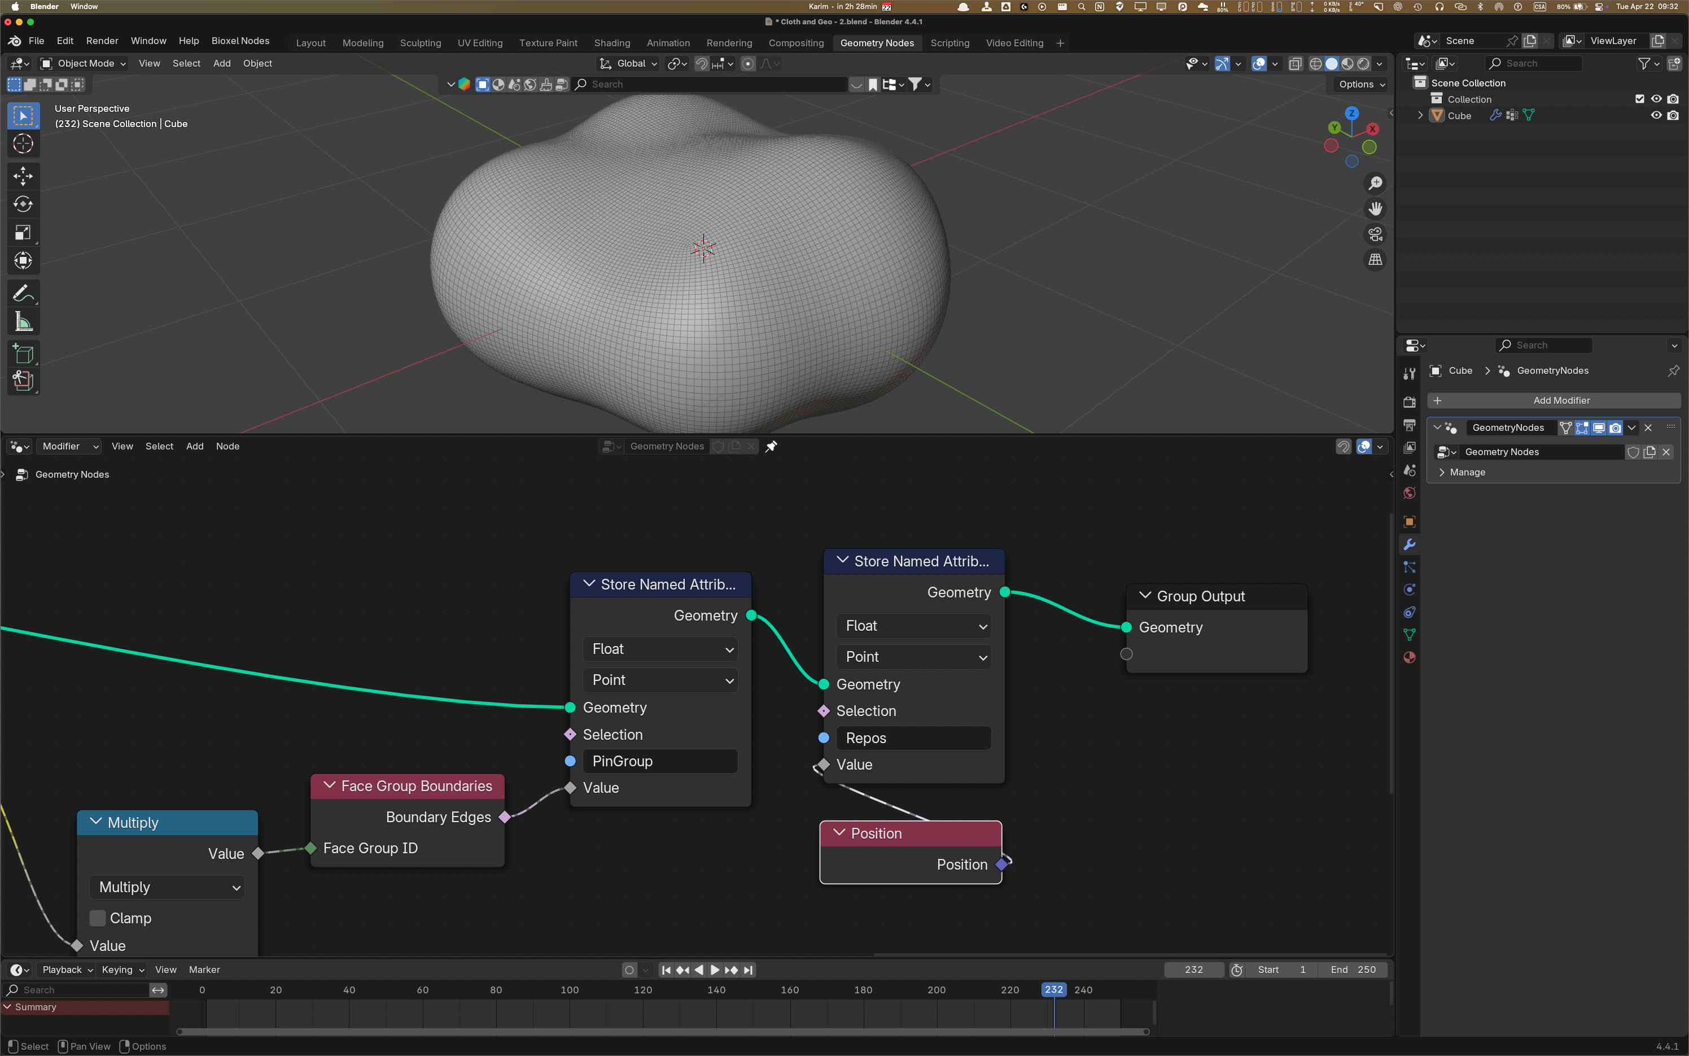Screen dimensions: 1689x1056
Task: Switch viewport to wireframe shading
Action: click(1316, 64)
